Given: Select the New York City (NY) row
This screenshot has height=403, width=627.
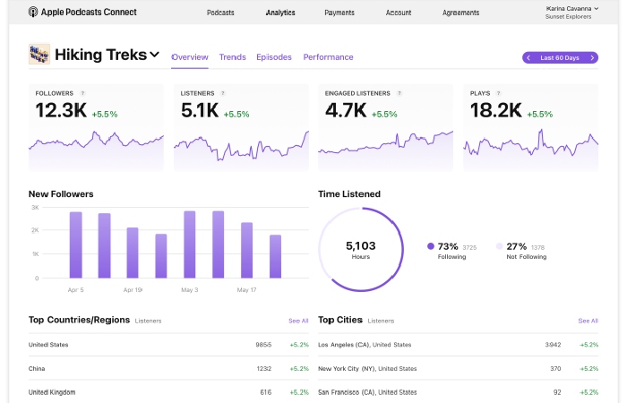Looking at the screenshot, I should 459,368.
